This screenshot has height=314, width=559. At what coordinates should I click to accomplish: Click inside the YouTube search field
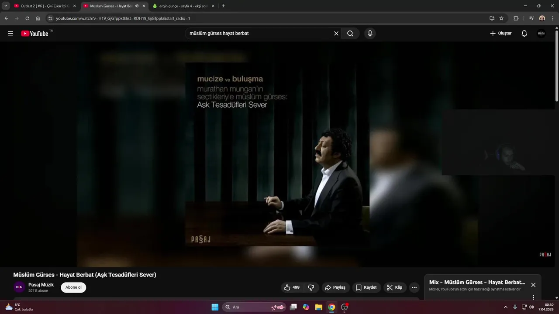pos(260,34)
